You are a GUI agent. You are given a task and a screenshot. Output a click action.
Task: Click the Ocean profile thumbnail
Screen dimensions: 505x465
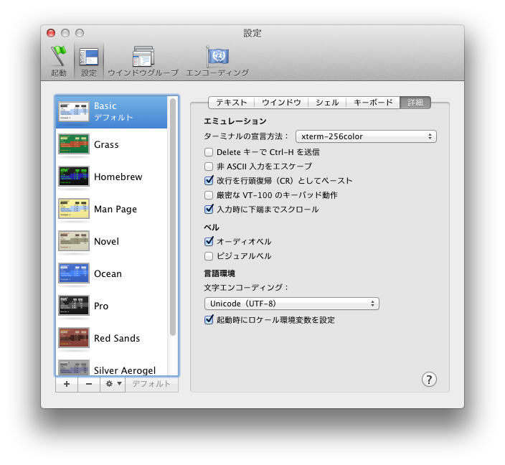tap(74, 273)
